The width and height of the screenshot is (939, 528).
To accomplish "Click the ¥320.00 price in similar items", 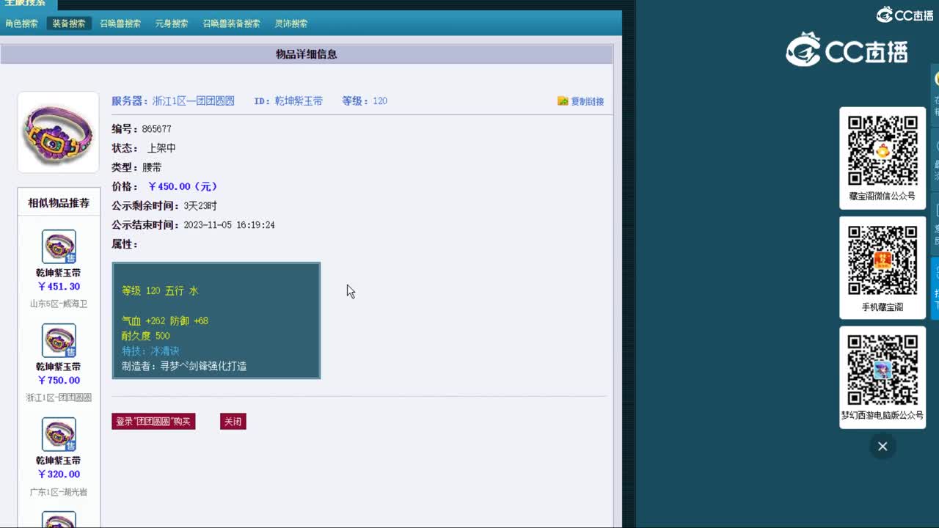I will [59, 474].
